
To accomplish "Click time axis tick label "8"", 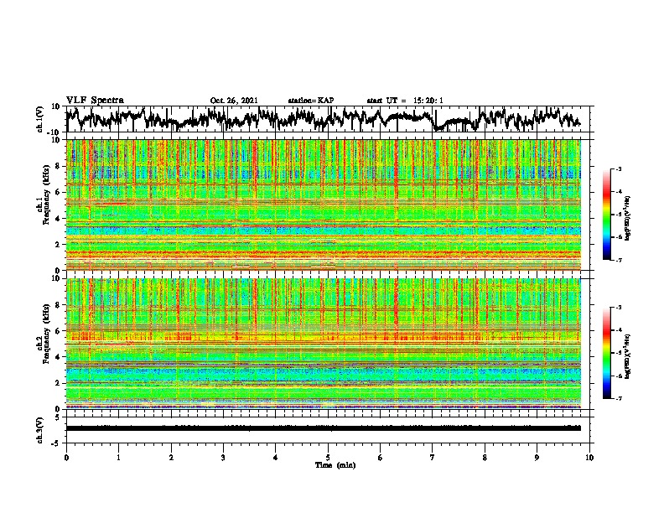I will click(x=485, y=458).
